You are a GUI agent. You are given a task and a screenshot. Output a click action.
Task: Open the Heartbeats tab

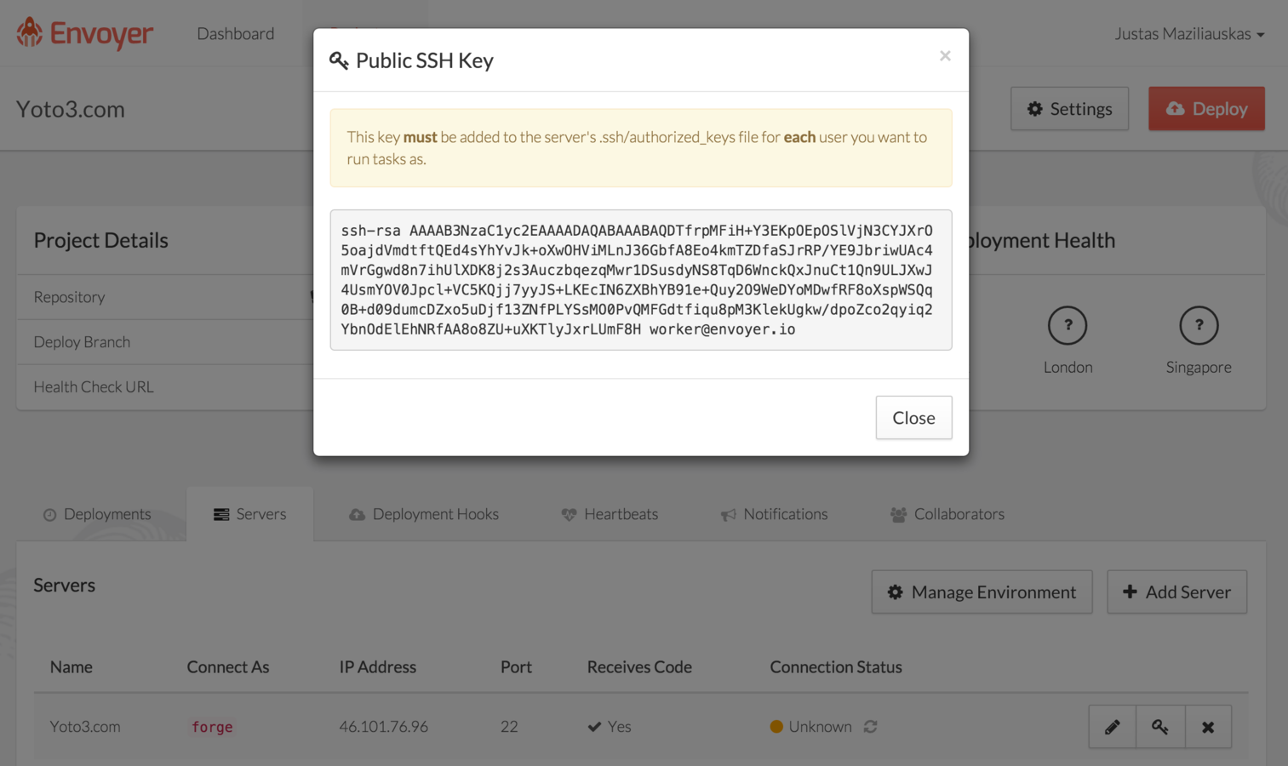coord(610,514)
